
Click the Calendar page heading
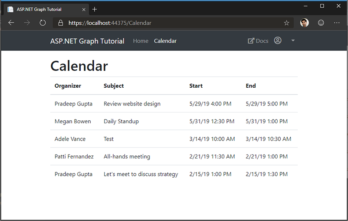pos(79,66)
